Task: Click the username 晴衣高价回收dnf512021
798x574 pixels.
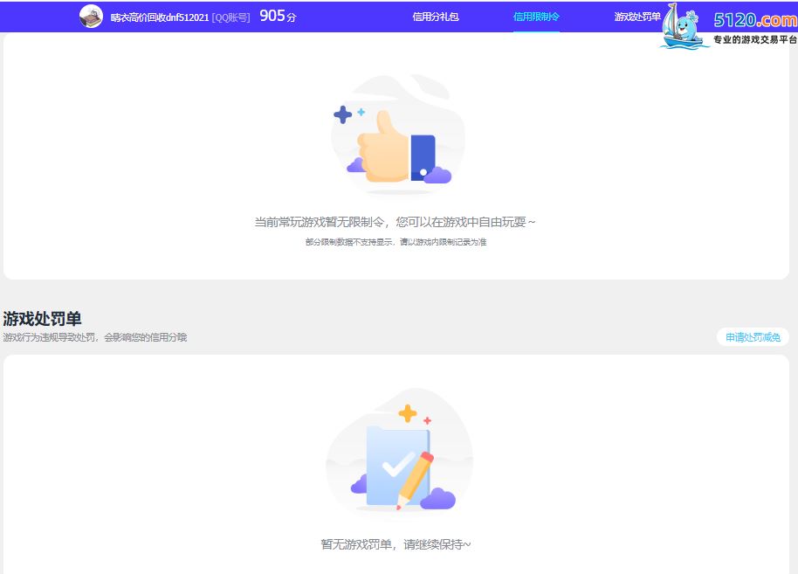Action: pyautogui.click(x=160, y=17)
